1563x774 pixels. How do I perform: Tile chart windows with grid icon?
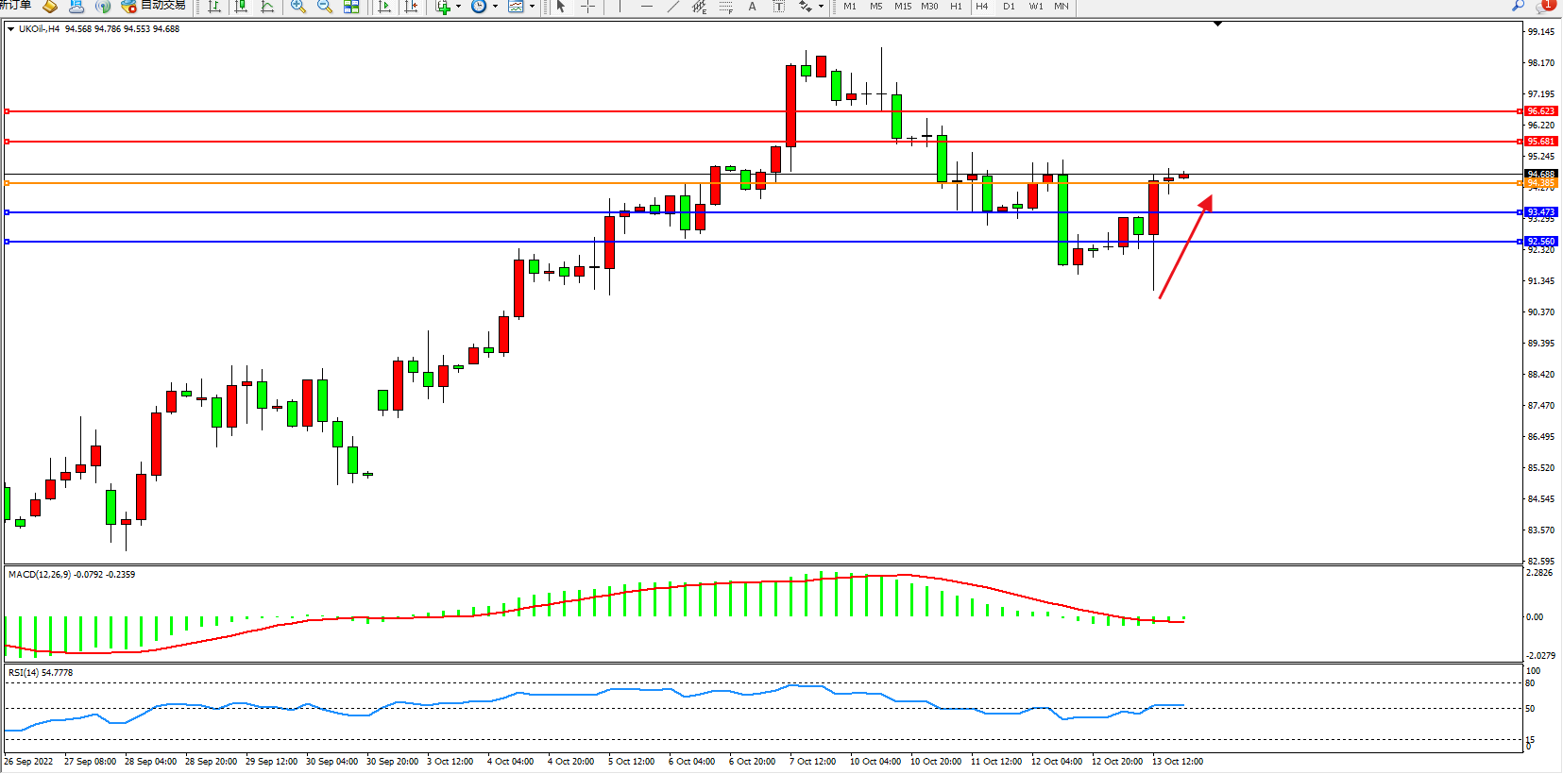click(x=351, y=7)
